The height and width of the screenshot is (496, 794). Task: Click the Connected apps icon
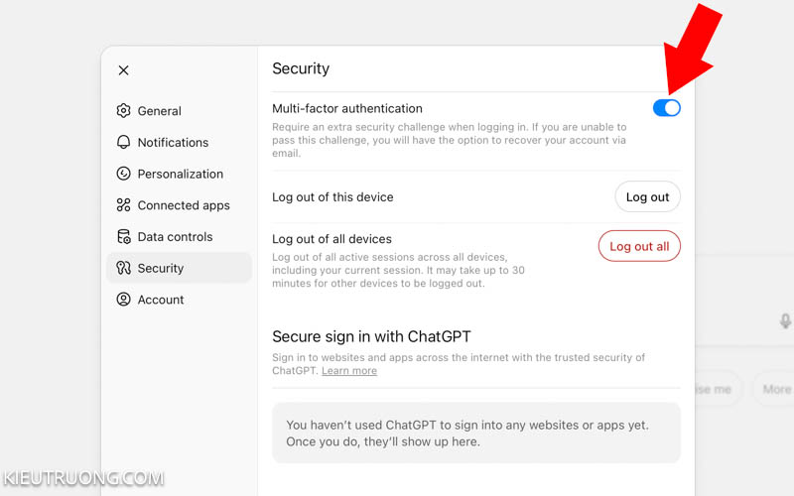coord(124,205)
